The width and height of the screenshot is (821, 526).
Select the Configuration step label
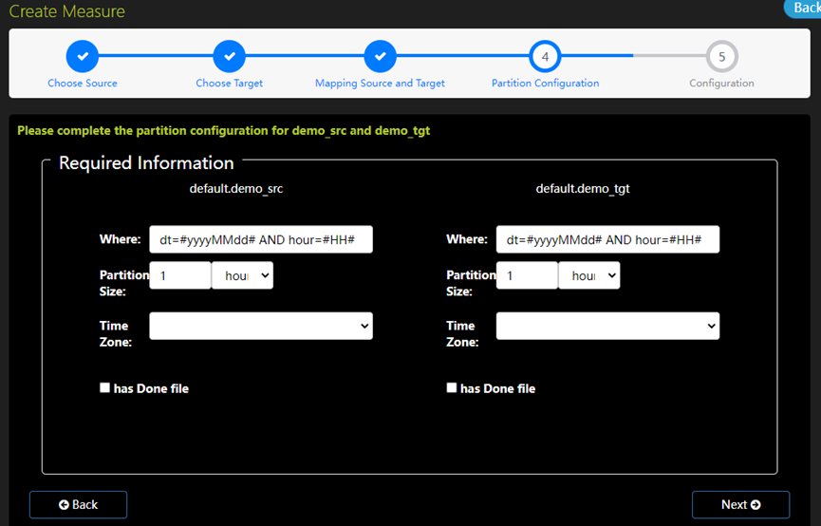(x=721, y=84)
